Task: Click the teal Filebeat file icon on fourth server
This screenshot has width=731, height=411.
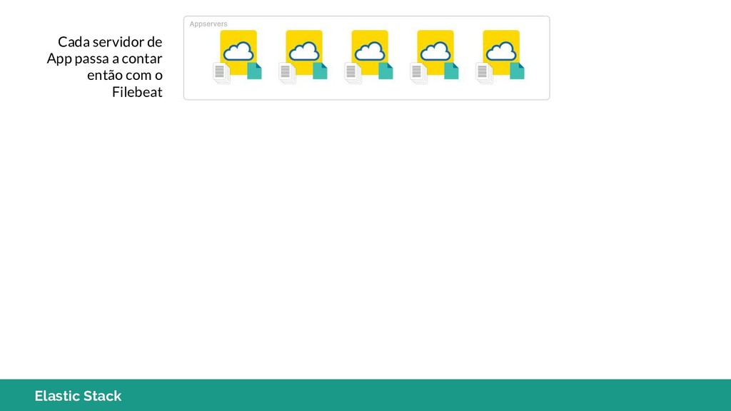Action: (x=451, y=71)
